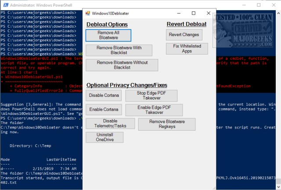Click the Enable Cortana button
This screenshot has height=190, width=281.
click(x=104, y=110)
